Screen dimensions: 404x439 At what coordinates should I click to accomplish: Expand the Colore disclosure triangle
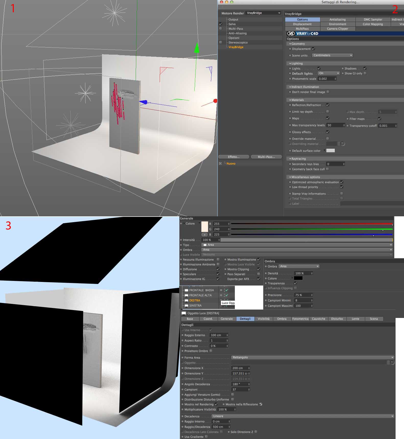coord(184,224)
